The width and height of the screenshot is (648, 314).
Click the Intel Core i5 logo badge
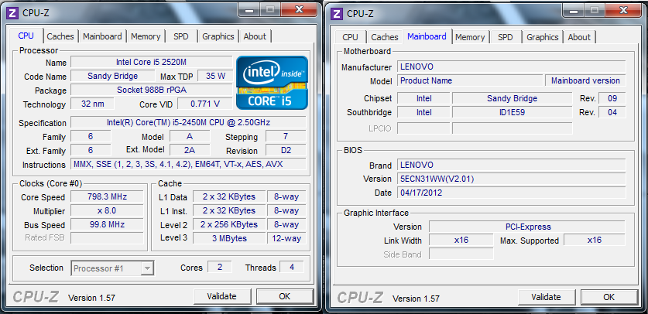(272, 83)
